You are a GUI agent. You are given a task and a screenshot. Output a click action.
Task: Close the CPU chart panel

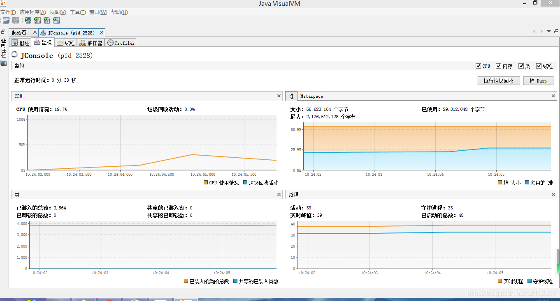[x=279, y=96]
